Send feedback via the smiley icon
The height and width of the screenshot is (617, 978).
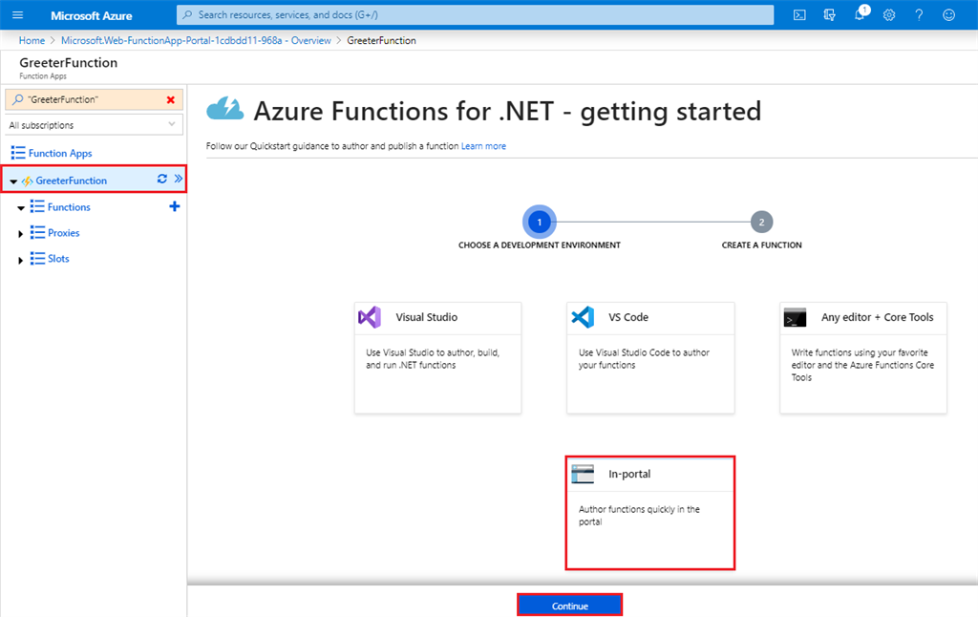(x=948, y=14)
